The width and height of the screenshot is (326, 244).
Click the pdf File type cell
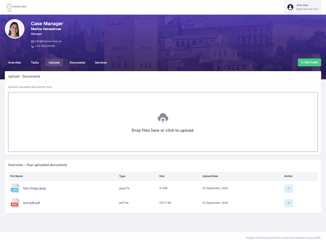pyautogui.click(x=124, y=203)
